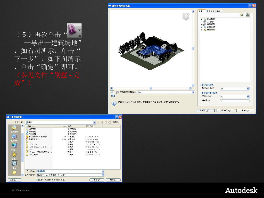Click the 偏移量 input field

(x=235, y=101)
